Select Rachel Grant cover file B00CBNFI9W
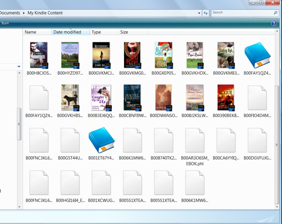This screenshot has width=282, height=224. coord(132,101)
